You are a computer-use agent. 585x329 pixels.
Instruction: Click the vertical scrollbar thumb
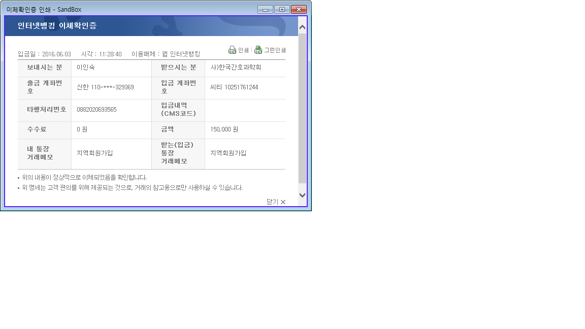302,108
